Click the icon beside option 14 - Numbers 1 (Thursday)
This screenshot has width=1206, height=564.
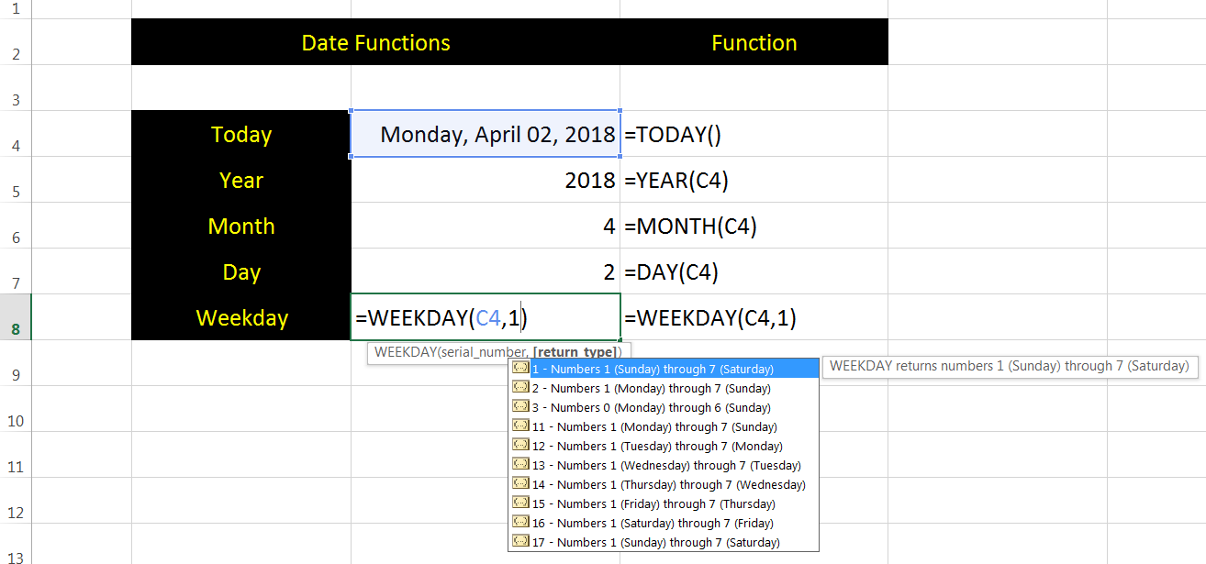click(520, 484)
